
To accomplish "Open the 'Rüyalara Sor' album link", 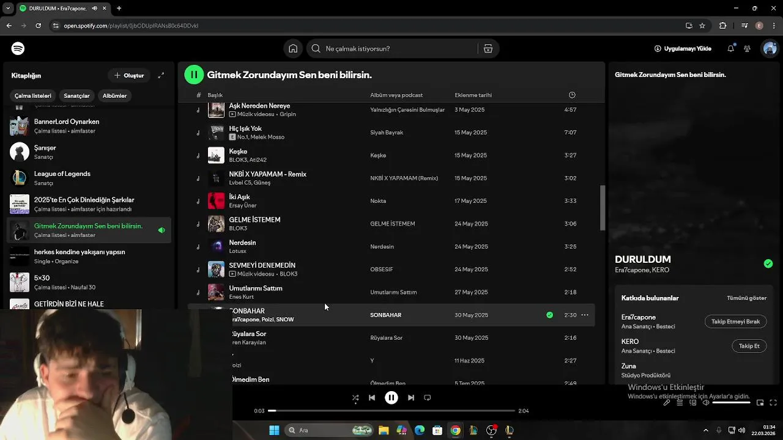I will [x=386, y=338].
